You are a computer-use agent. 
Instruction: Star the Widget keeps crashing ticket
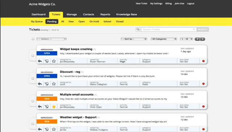click(x=54, y=61)
